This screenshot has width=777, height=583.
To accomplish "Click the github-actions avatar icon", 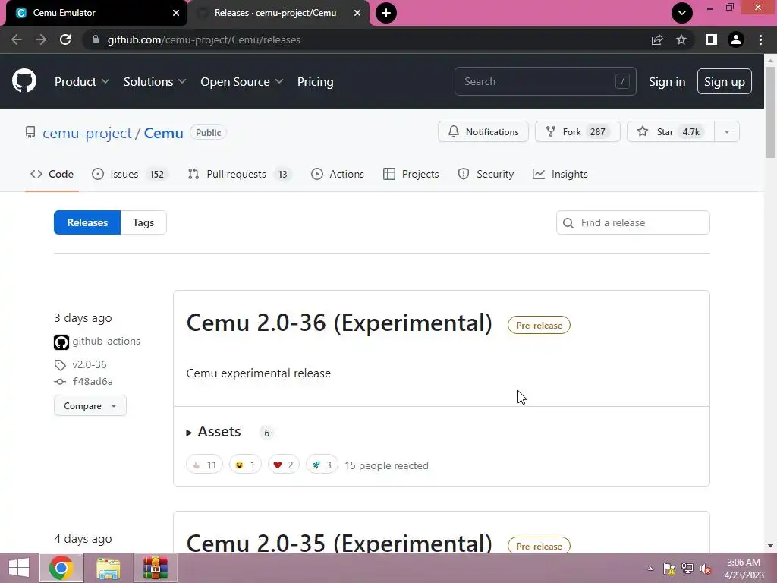I will 61,342.
